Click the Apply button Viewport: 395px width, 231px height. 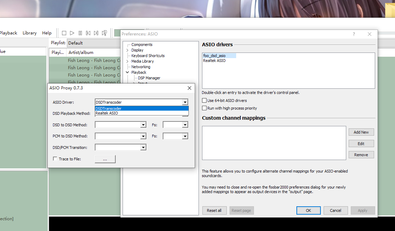pyautogui.click(x=363, y=210)
